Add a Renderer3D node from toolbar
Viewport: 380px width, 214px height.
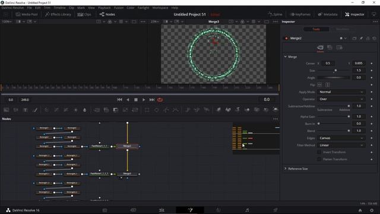tap(275, 110)
